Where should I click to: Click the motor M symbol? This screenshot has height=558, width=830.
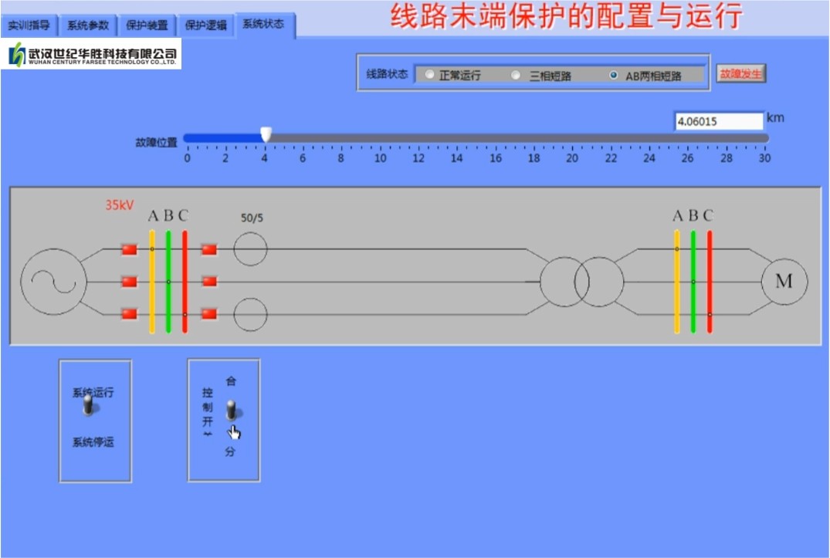784,282
